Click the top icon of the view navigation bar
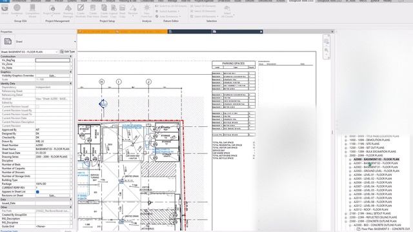The height and width of the screenshot is (232, 413). tap(327, 41)
